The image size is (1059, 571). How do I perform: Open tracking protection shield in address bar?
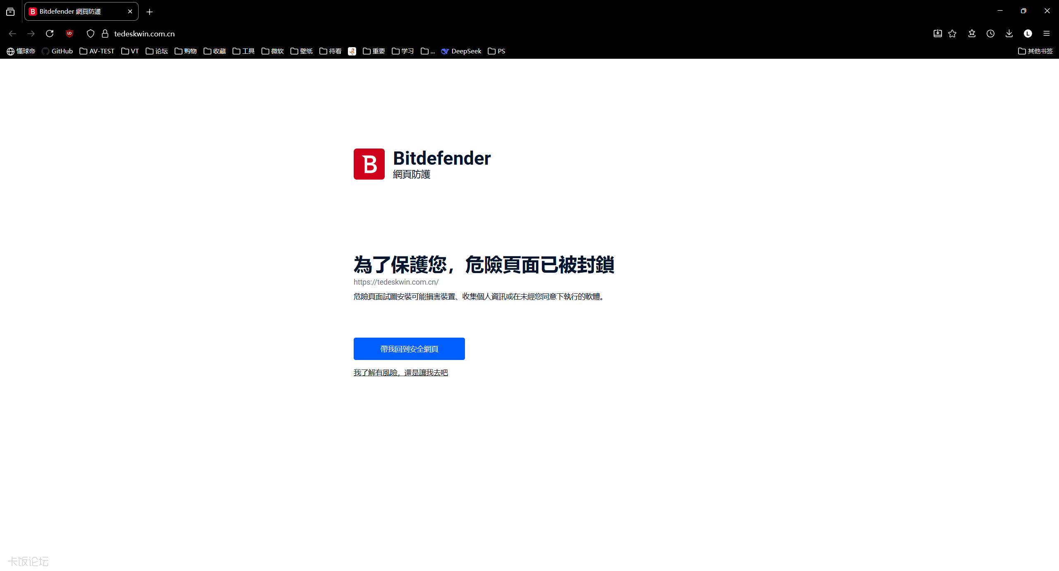91,34
